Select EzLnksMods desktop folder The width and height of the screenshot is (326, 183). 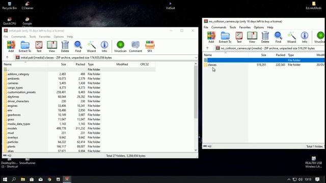[314, 6]
